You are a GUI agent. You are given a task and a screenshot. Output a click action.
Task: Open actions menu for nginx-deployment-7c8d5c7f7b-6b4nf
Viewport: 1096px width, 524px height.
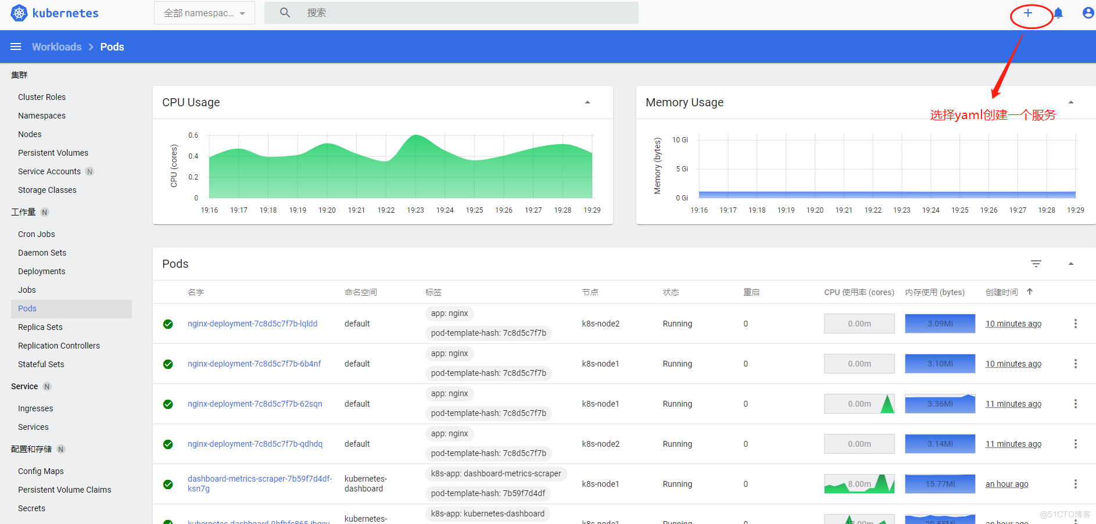click(x=1075, y=364)
